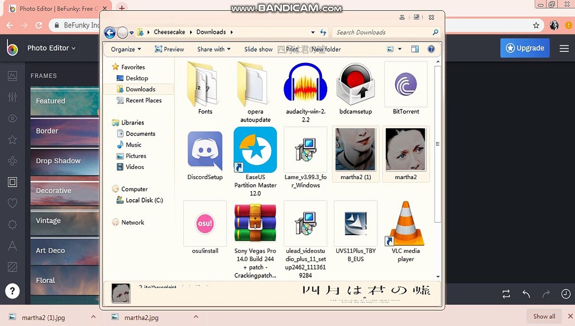Click the blue Upgrade button

click(525, 48)
